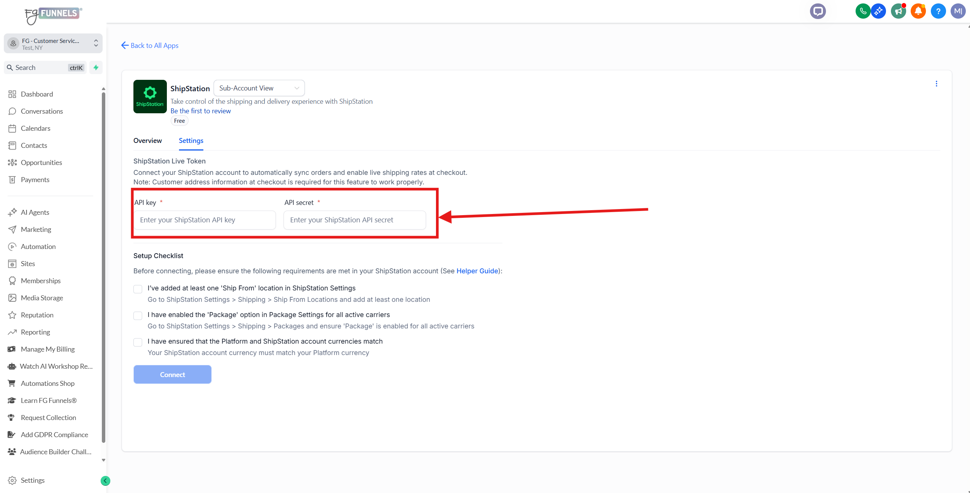Open Automation in the sidebar
Image resolution: width=970 pixels, height=493 pixels.
pos(38,246)
